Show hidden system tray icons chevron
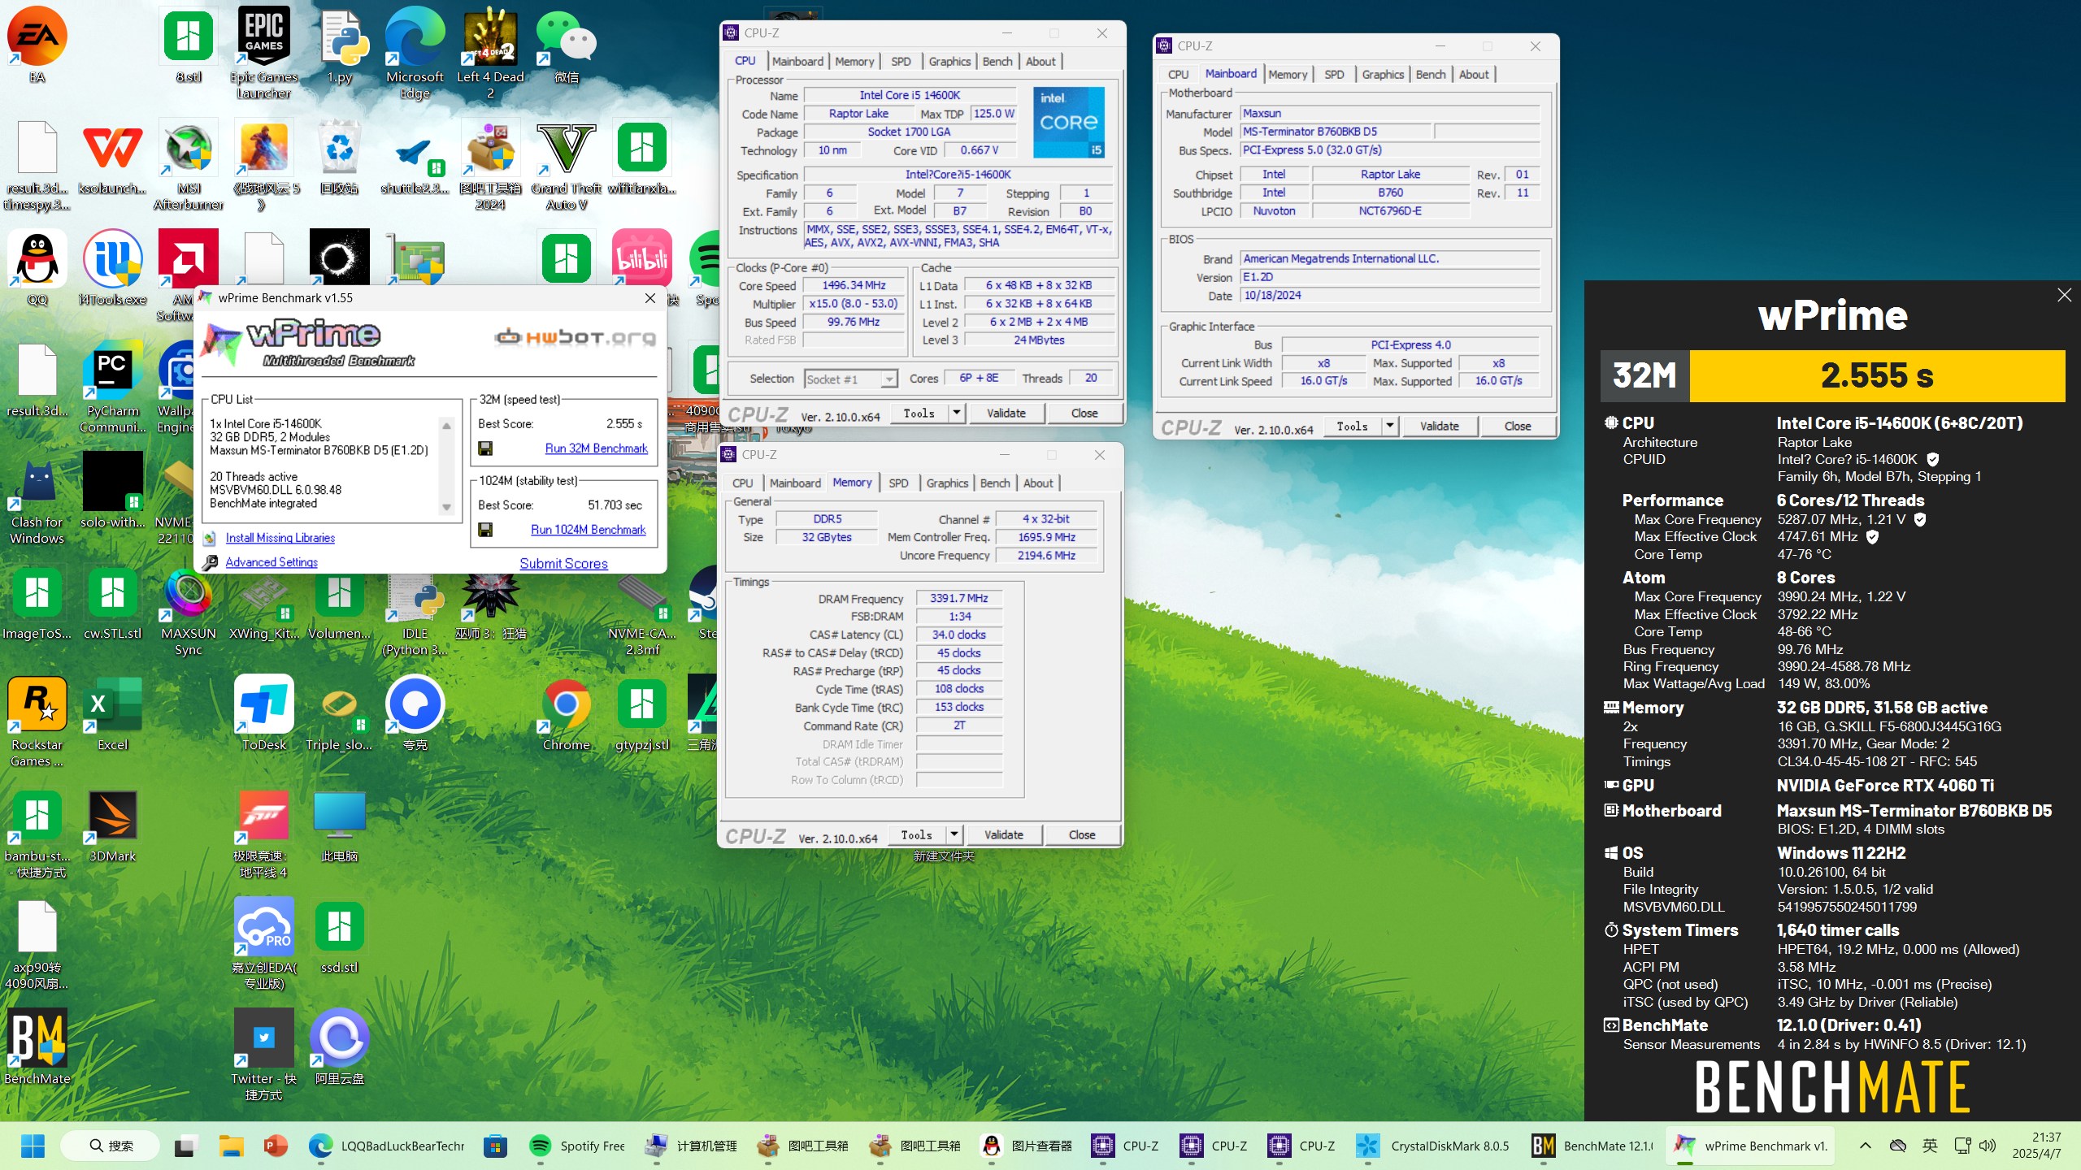This screenshot has height=1170, width=2081. tap(1866, 1146)
